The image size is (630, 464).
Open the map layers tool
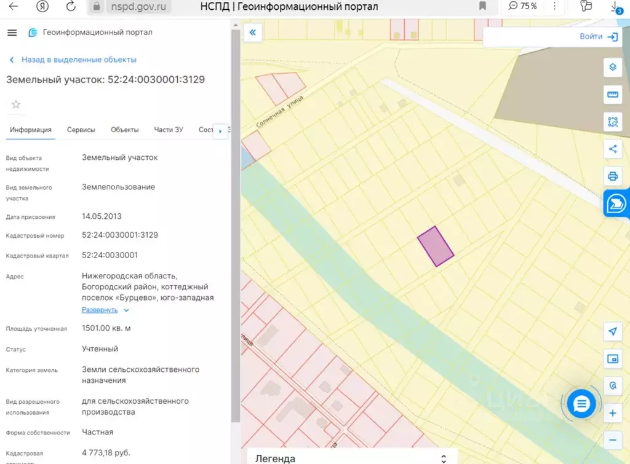pos(613,67)
